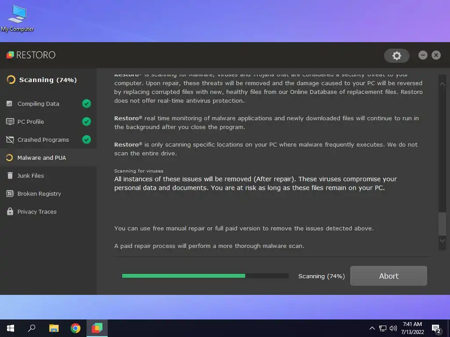Click scrollbar up arrow in description pane
The width and height of the screenshot is (450, 337).
point(442,84)
